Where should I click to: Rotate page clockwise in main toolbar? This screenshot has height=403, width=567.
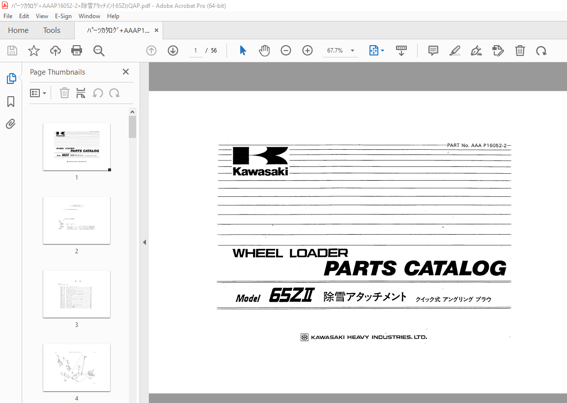(x=541, y=51)
